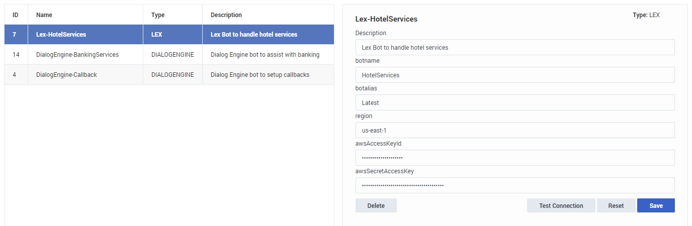The image size is (692, 226).
Task: Select the DialogEngine-BankingServices bot row
Action: (169, 54)
